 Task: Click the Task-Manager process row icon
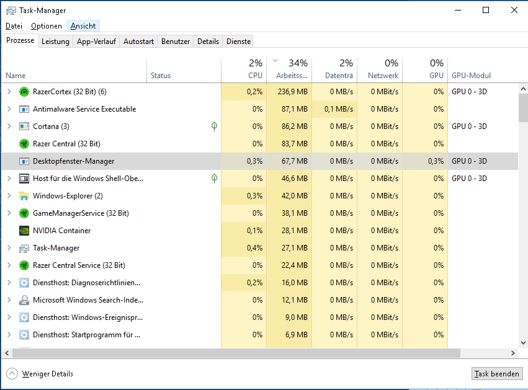(x=24, y=248)
